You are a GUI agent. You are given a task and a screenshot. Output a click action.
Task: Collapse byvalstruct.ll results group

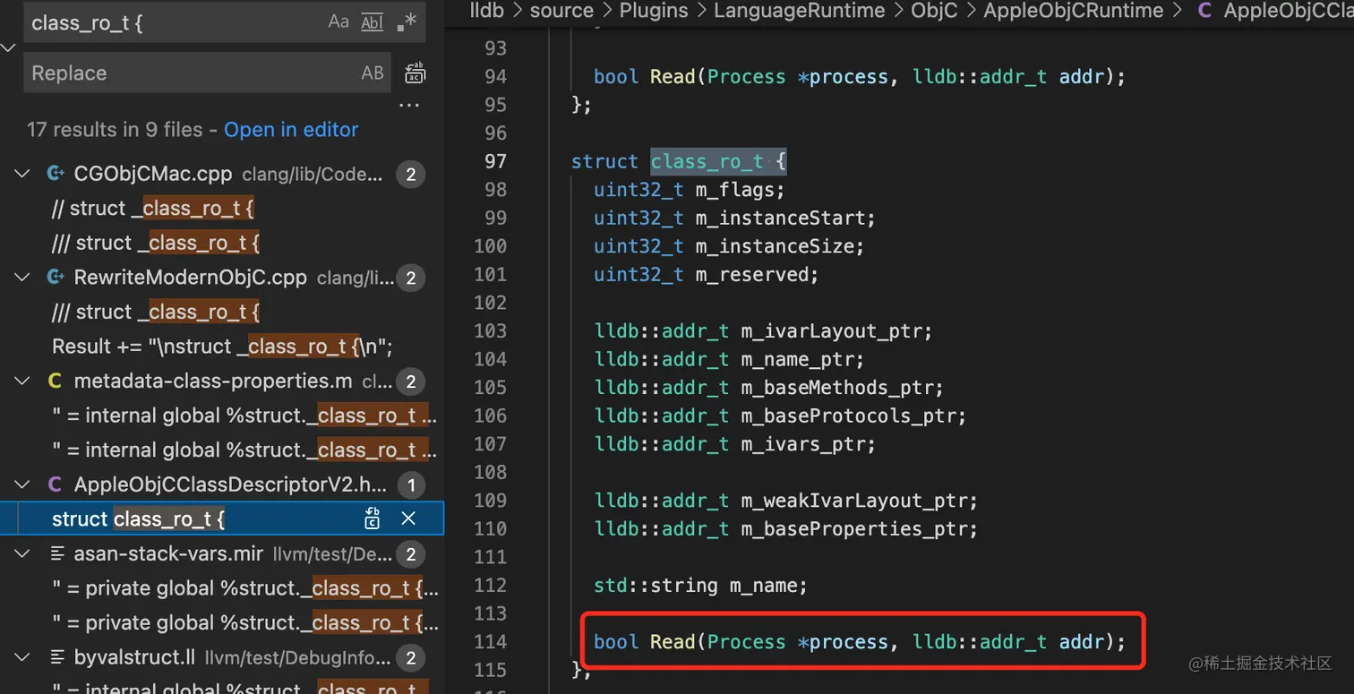pos(21,658)
